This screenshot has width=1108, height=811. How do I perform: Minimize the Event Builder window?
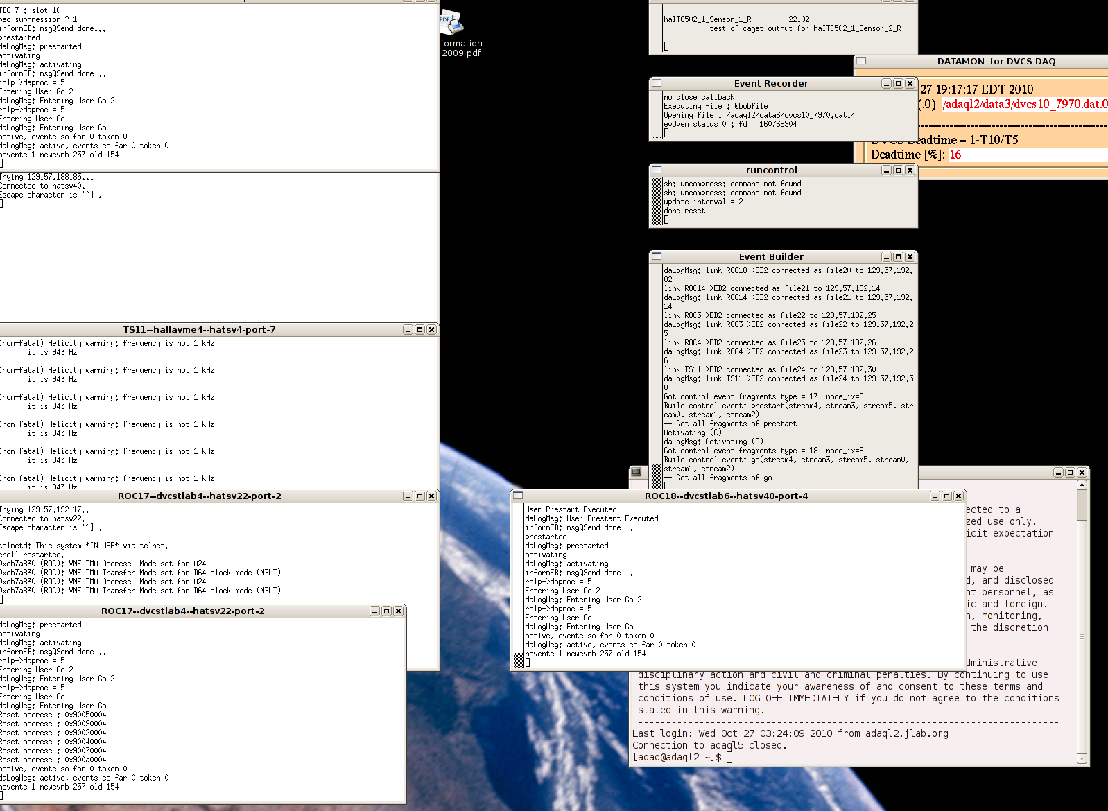tap(886, 256)
